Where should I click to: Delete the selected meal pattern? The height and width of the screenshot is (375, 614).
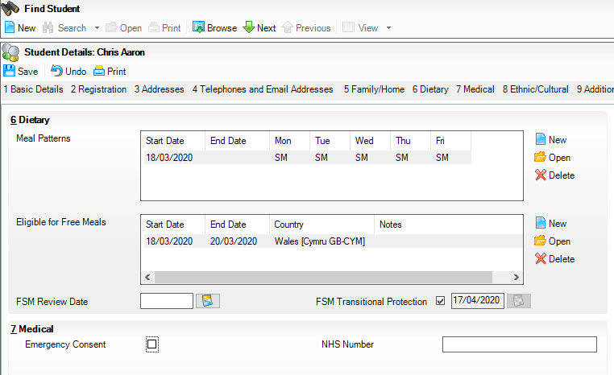click(554, 175)
